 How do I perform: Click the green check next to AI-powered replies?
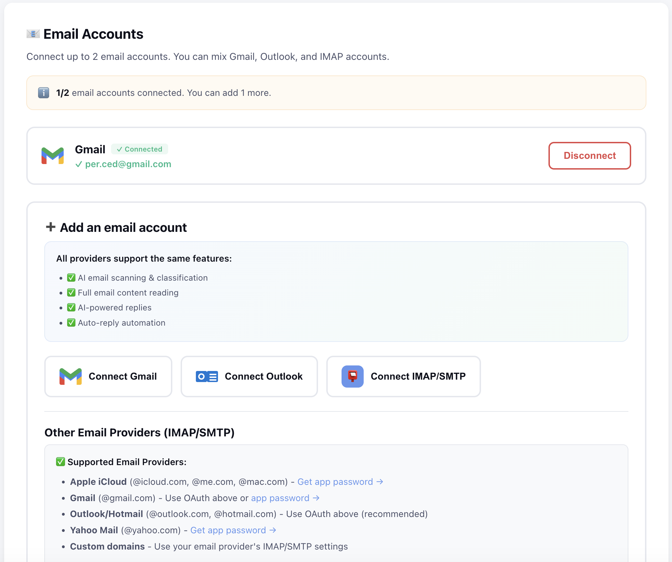coord(71,307)
